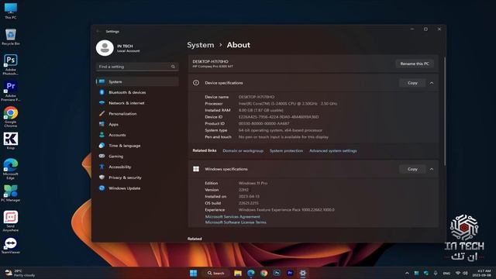
Task: Select Adobe Premiere Pro desktop shortcut
Action: [x=10, y=91]
